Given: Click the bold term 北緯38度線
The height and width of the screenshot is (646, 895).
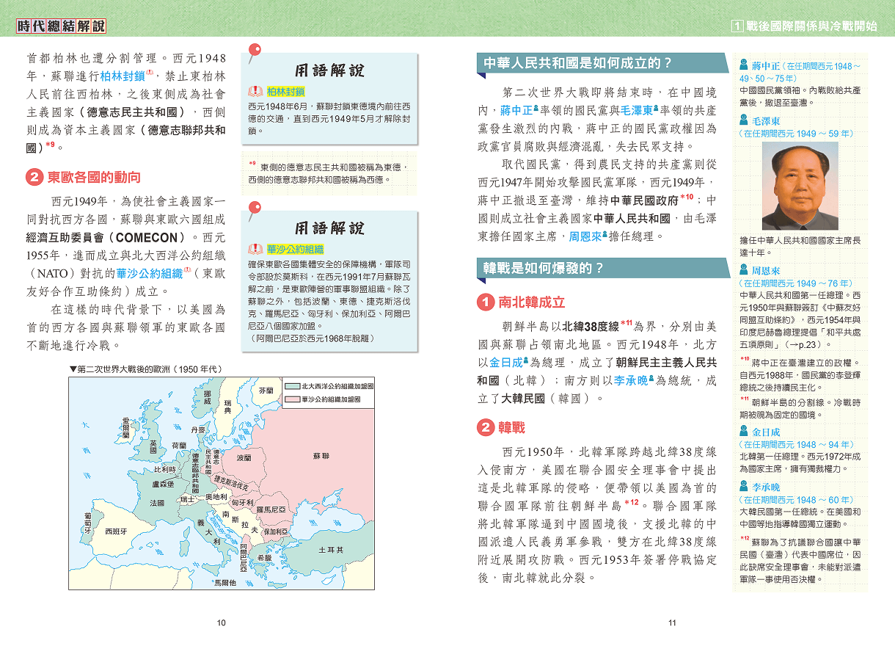Looking at the screenshot, I should coord(591,326).
